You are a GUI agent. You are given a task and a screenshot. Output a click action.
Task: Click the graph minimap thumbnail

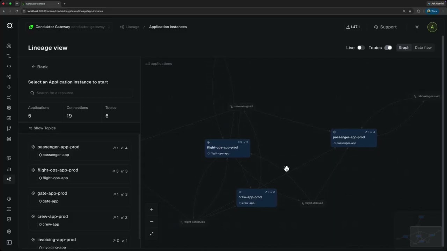[x=419, y=229]
